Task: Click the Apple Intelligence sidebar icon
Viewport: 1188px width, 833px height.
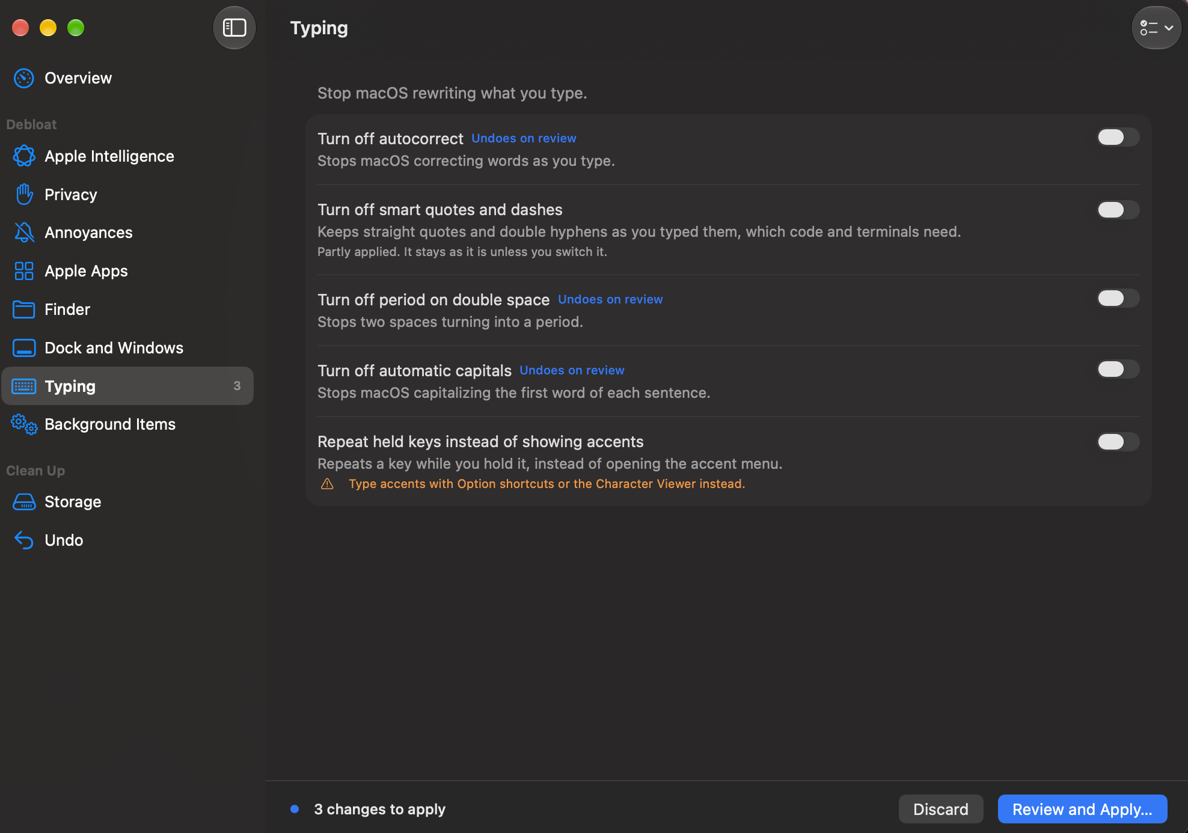Action: click(x=24, y=156)
